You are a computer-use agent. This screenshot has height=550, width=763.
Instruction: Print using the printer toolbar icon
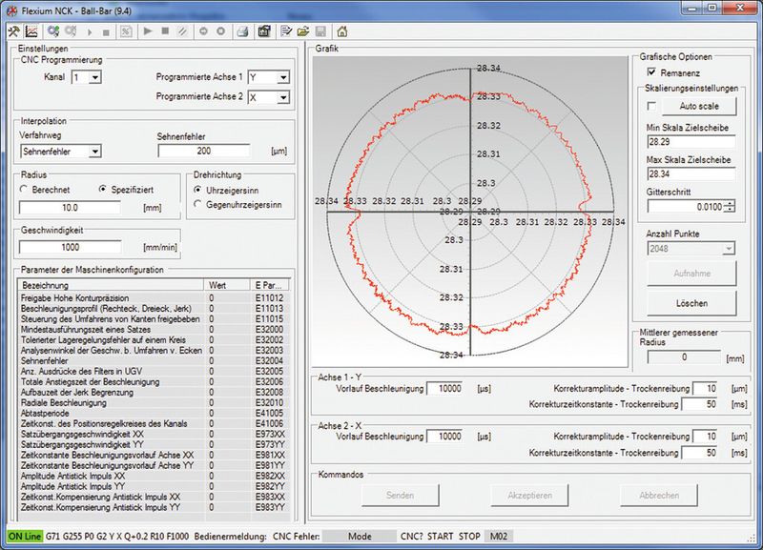point(242,31)
